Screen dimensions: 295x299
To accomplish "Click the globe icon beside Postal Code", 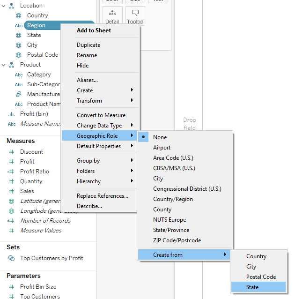I will coord(18,55).
